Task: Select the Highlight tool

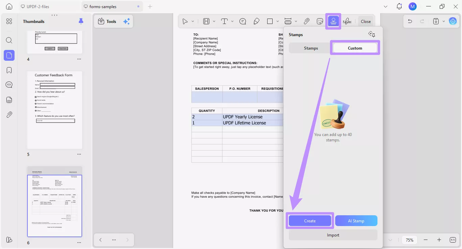Action: [206, 21]
